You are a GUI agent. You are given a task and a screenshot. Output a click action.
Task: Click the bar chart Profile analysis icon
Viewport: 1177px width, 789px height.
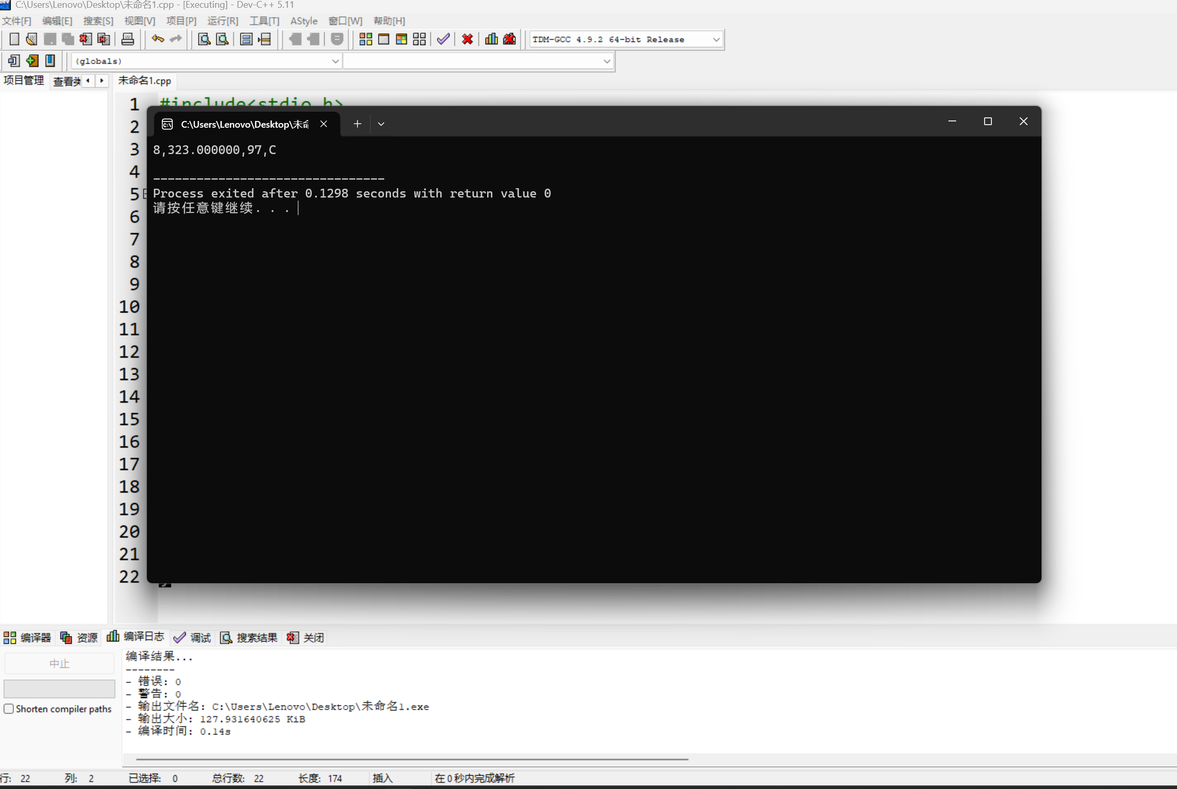(x=491, y=39)
